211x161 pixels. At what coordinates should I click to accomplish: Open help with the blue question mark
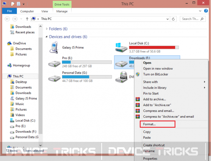[x=206, y=11]
